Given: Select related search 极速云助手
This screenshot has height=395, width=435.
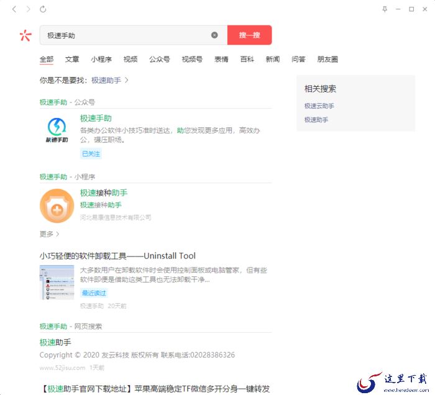Looking at the screenshot, I should click(x=319, y=106).
